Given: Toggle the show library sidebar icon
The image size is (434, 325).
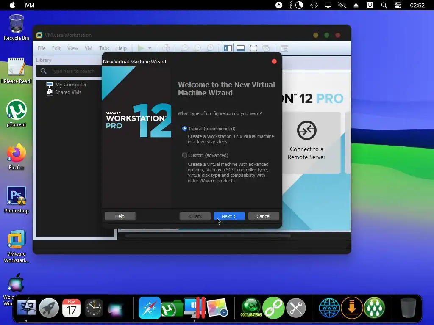Looking at the screenshot, I should pyautogui.click(x=228, y=48).
